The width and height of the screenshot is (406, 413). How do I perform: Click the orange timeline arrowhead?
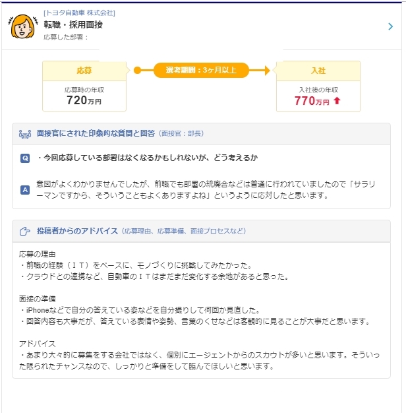point(267,71)
